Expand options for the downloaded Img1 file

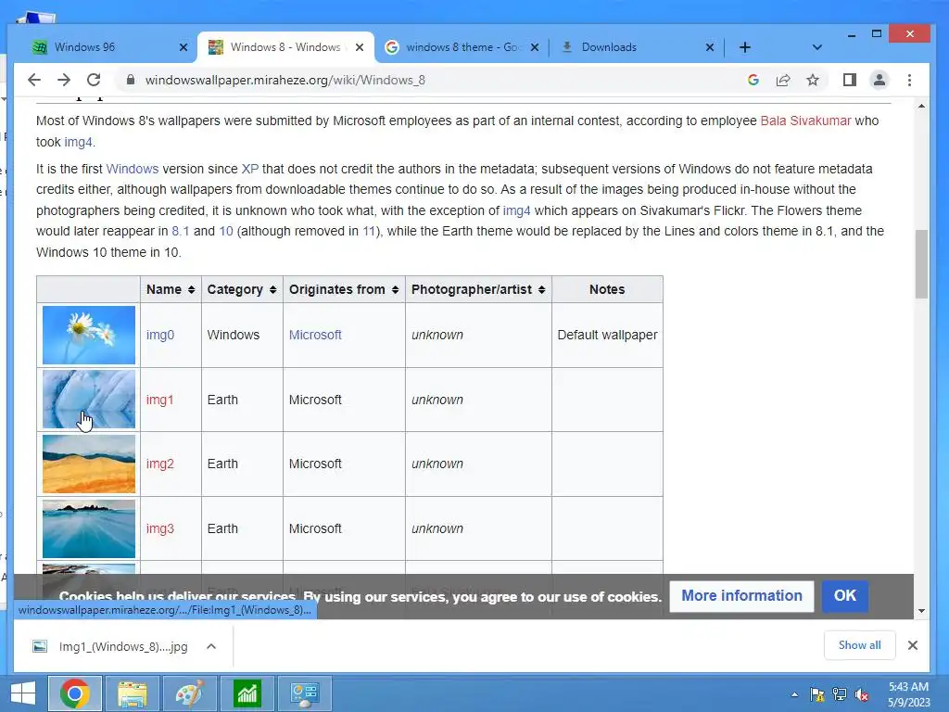(211, 646)
